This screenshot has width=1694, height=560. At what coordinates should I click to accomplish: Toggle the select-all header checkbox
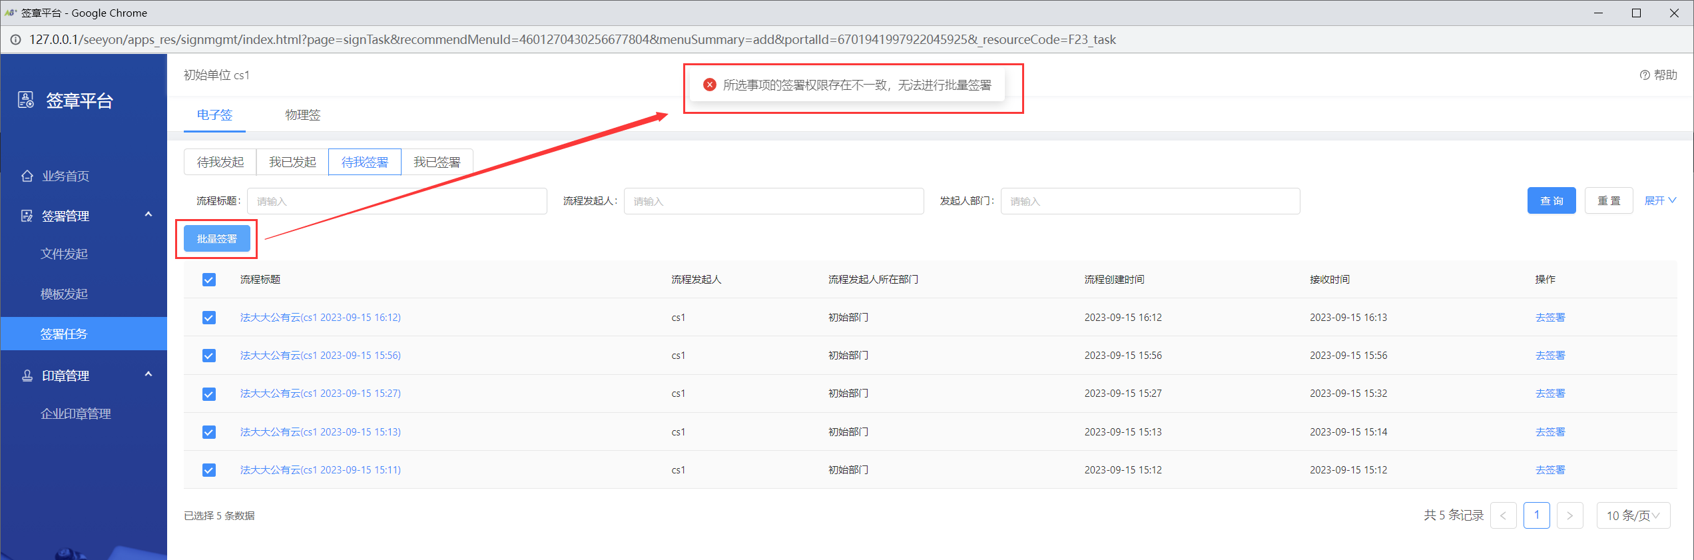209,280
